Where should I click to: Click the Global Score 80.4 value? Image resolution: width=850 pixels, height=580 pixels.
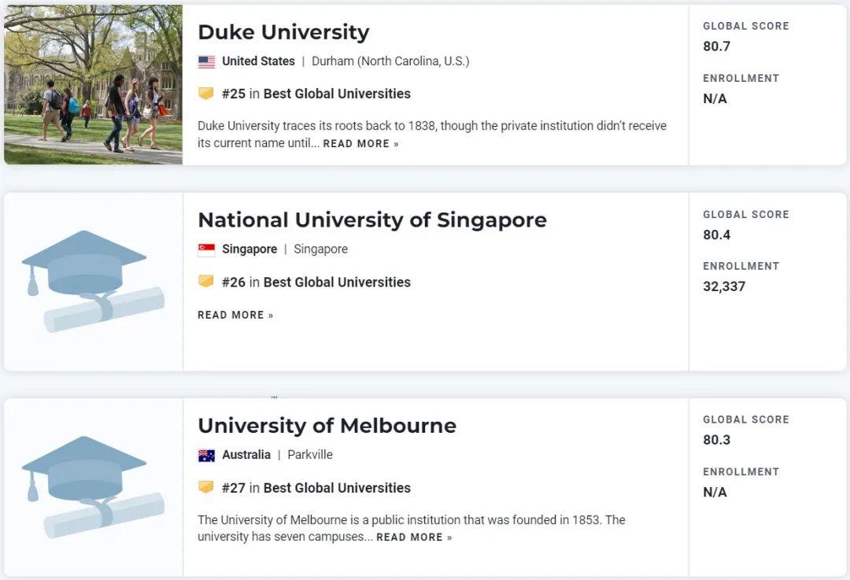[716, 235]
